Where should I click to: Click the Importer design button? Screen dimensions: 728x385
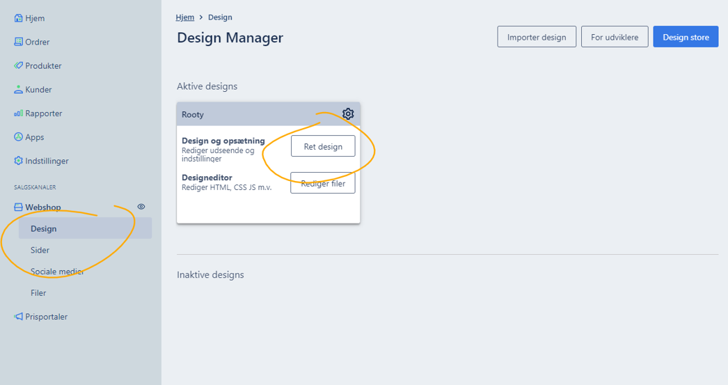[537, 37]
